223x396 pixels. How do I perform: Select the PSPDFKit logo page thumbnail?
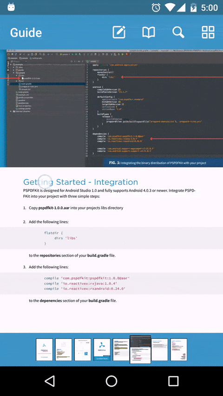tap(102, 350)
